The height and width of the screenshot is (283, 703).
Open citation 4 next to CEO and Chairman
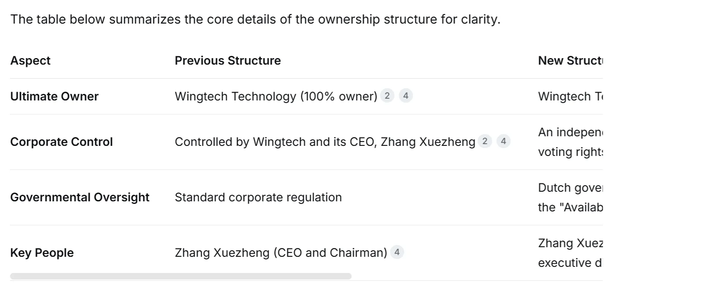[397, 252]
